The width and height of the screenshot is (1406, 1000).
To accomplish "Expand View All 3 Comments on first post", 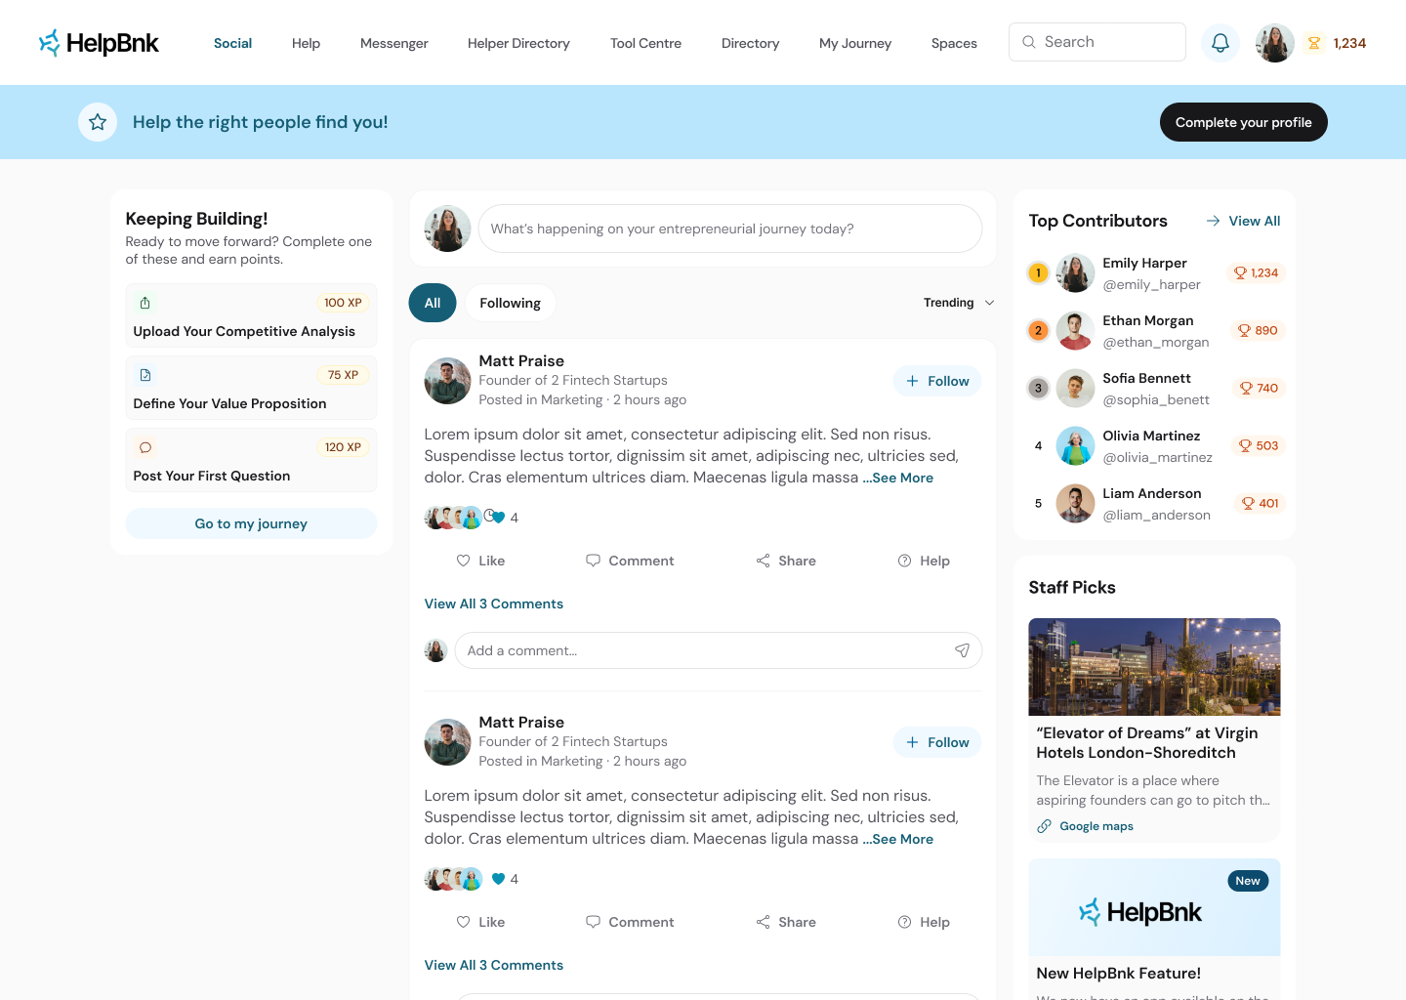I will tap(493, 604).
